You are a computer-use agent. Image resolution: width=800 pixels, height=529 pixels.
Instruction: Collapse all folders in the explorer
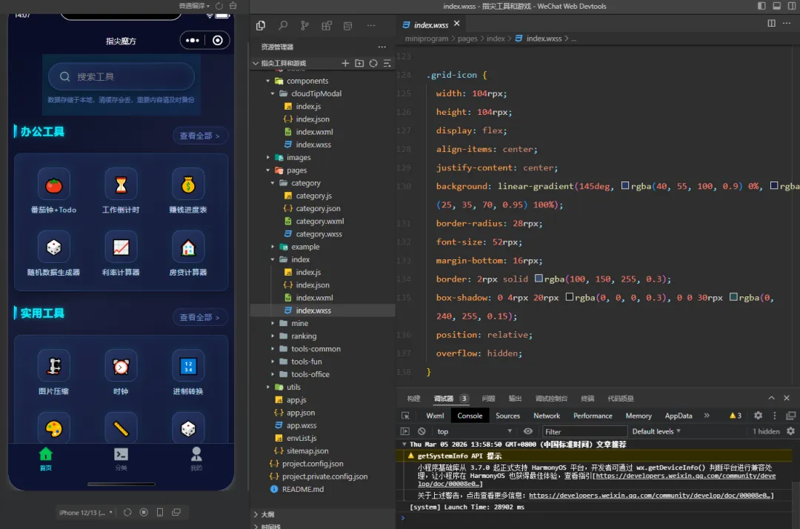[387, 64]
